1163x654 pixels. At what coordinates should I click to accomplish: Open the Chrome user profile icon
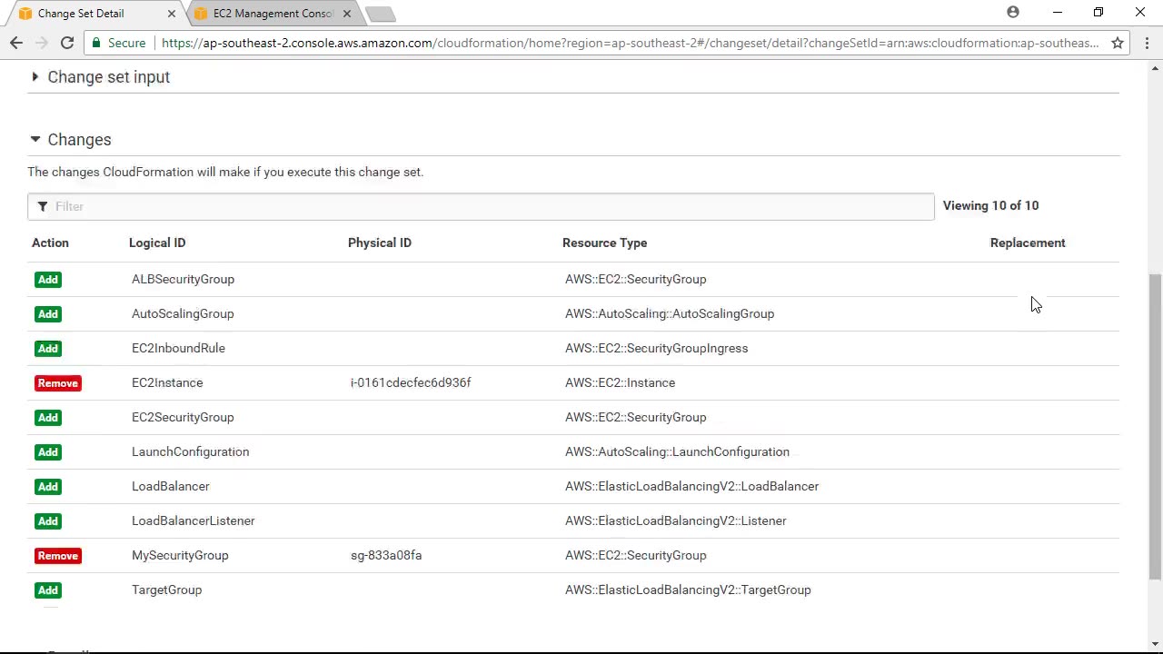1013,13
